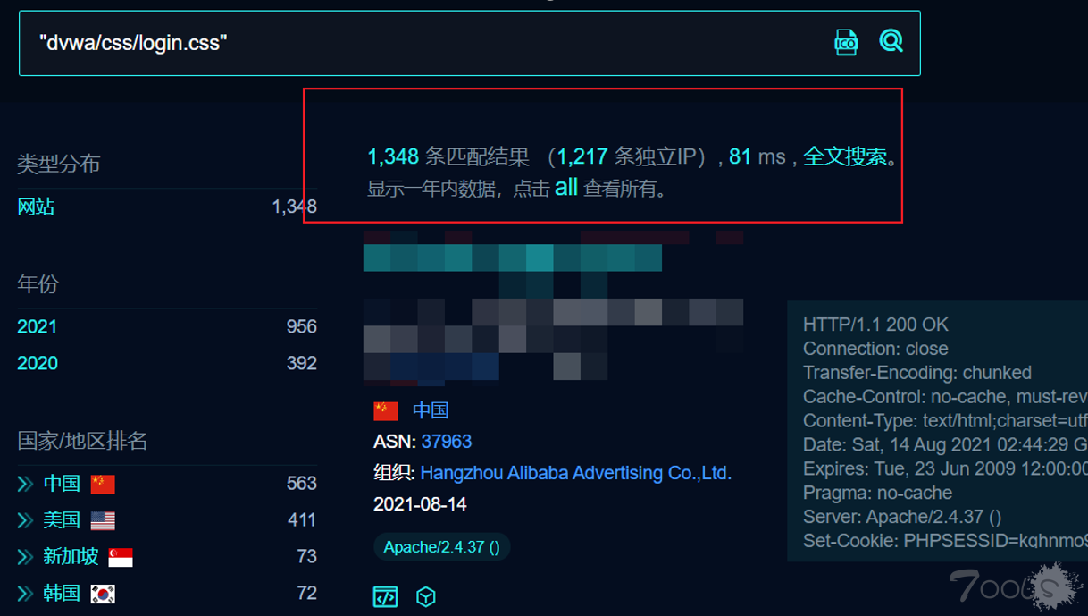
Task: Click the 'Server: Apache/2.4.37 ()' header line
Action: pos(902,517)
